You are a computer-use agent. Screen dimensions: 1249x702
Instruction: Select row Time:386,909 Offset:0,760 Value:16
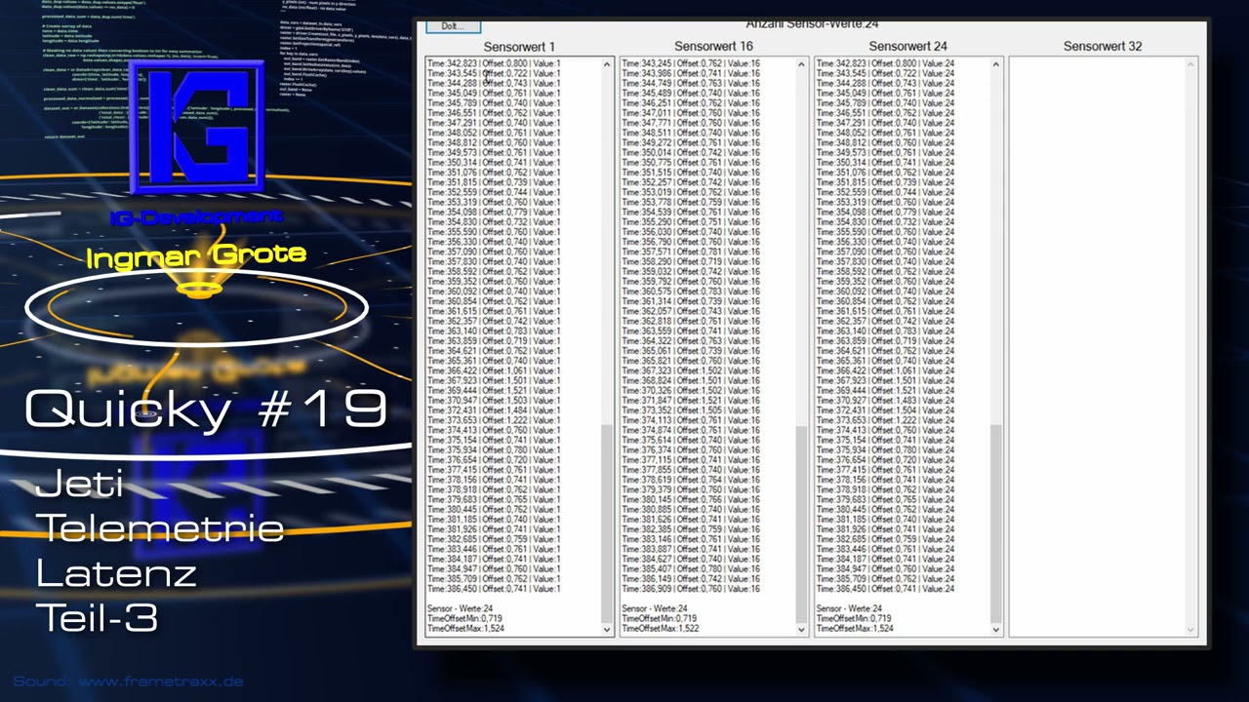(691, 589)
